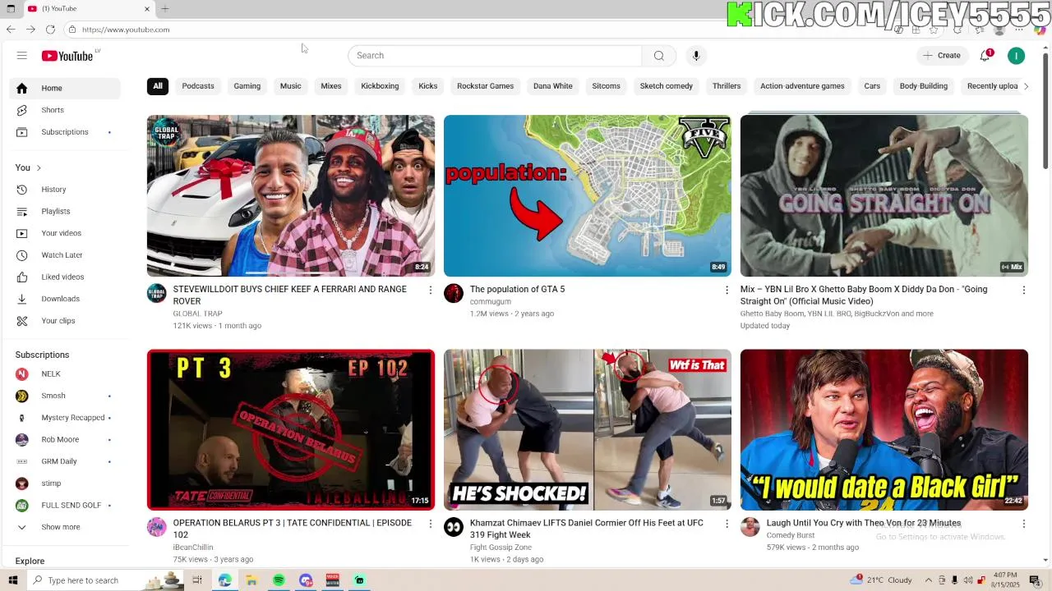
Task: Select the Podcasts filter chip
Action: click(x=198, y=86)
